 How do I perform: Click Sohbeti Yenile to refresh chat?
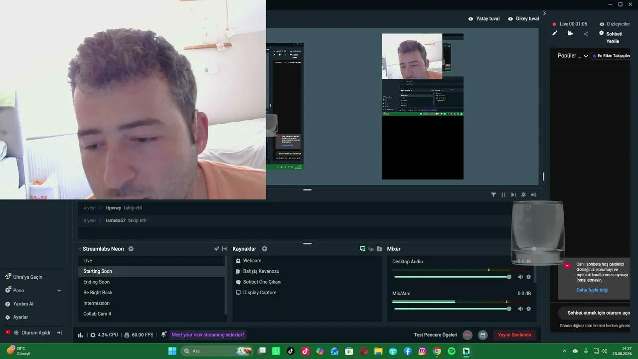[614, 37]
